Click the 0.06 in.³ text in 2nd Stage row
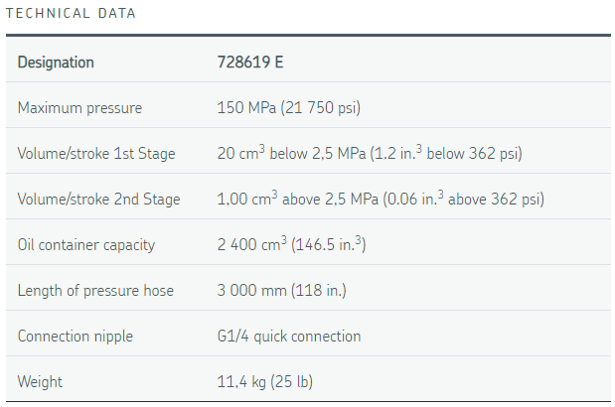Image resolution: width=615 pixels, height=407 pixels. click(x=415, y=199)
